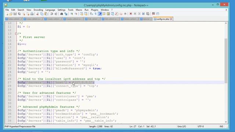This screenshot has width=235, height=132.
Task: Click the ABC spell-check toolbar icon
Action: 153,14
